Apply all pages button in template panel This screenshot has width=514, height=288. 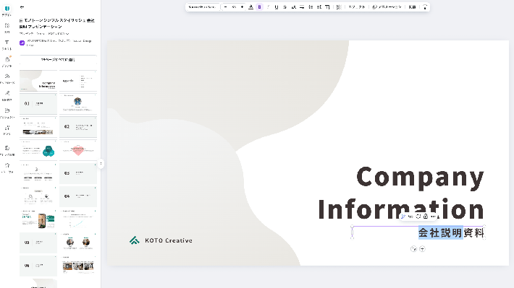point(58,60)
